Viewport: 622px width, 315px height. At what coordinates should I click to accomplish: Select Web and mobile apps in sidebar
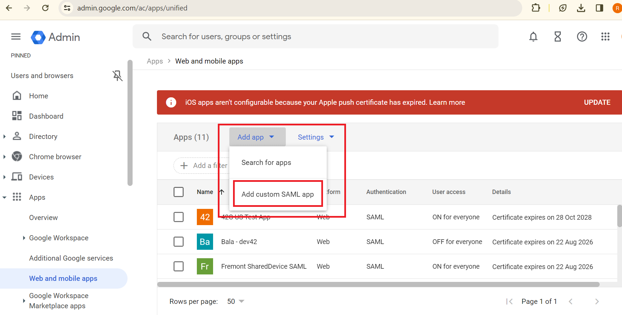(x=63, y=278)
